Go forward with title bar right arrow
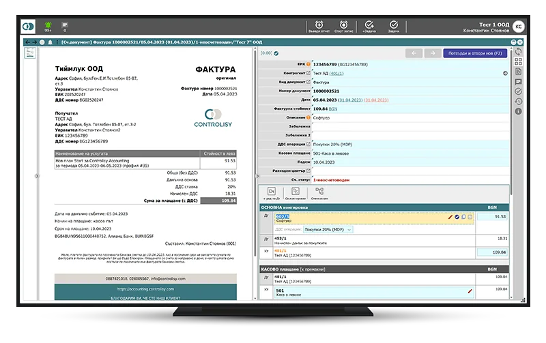The width and height of the screenshot is (546, 343). tap(34, 42)
